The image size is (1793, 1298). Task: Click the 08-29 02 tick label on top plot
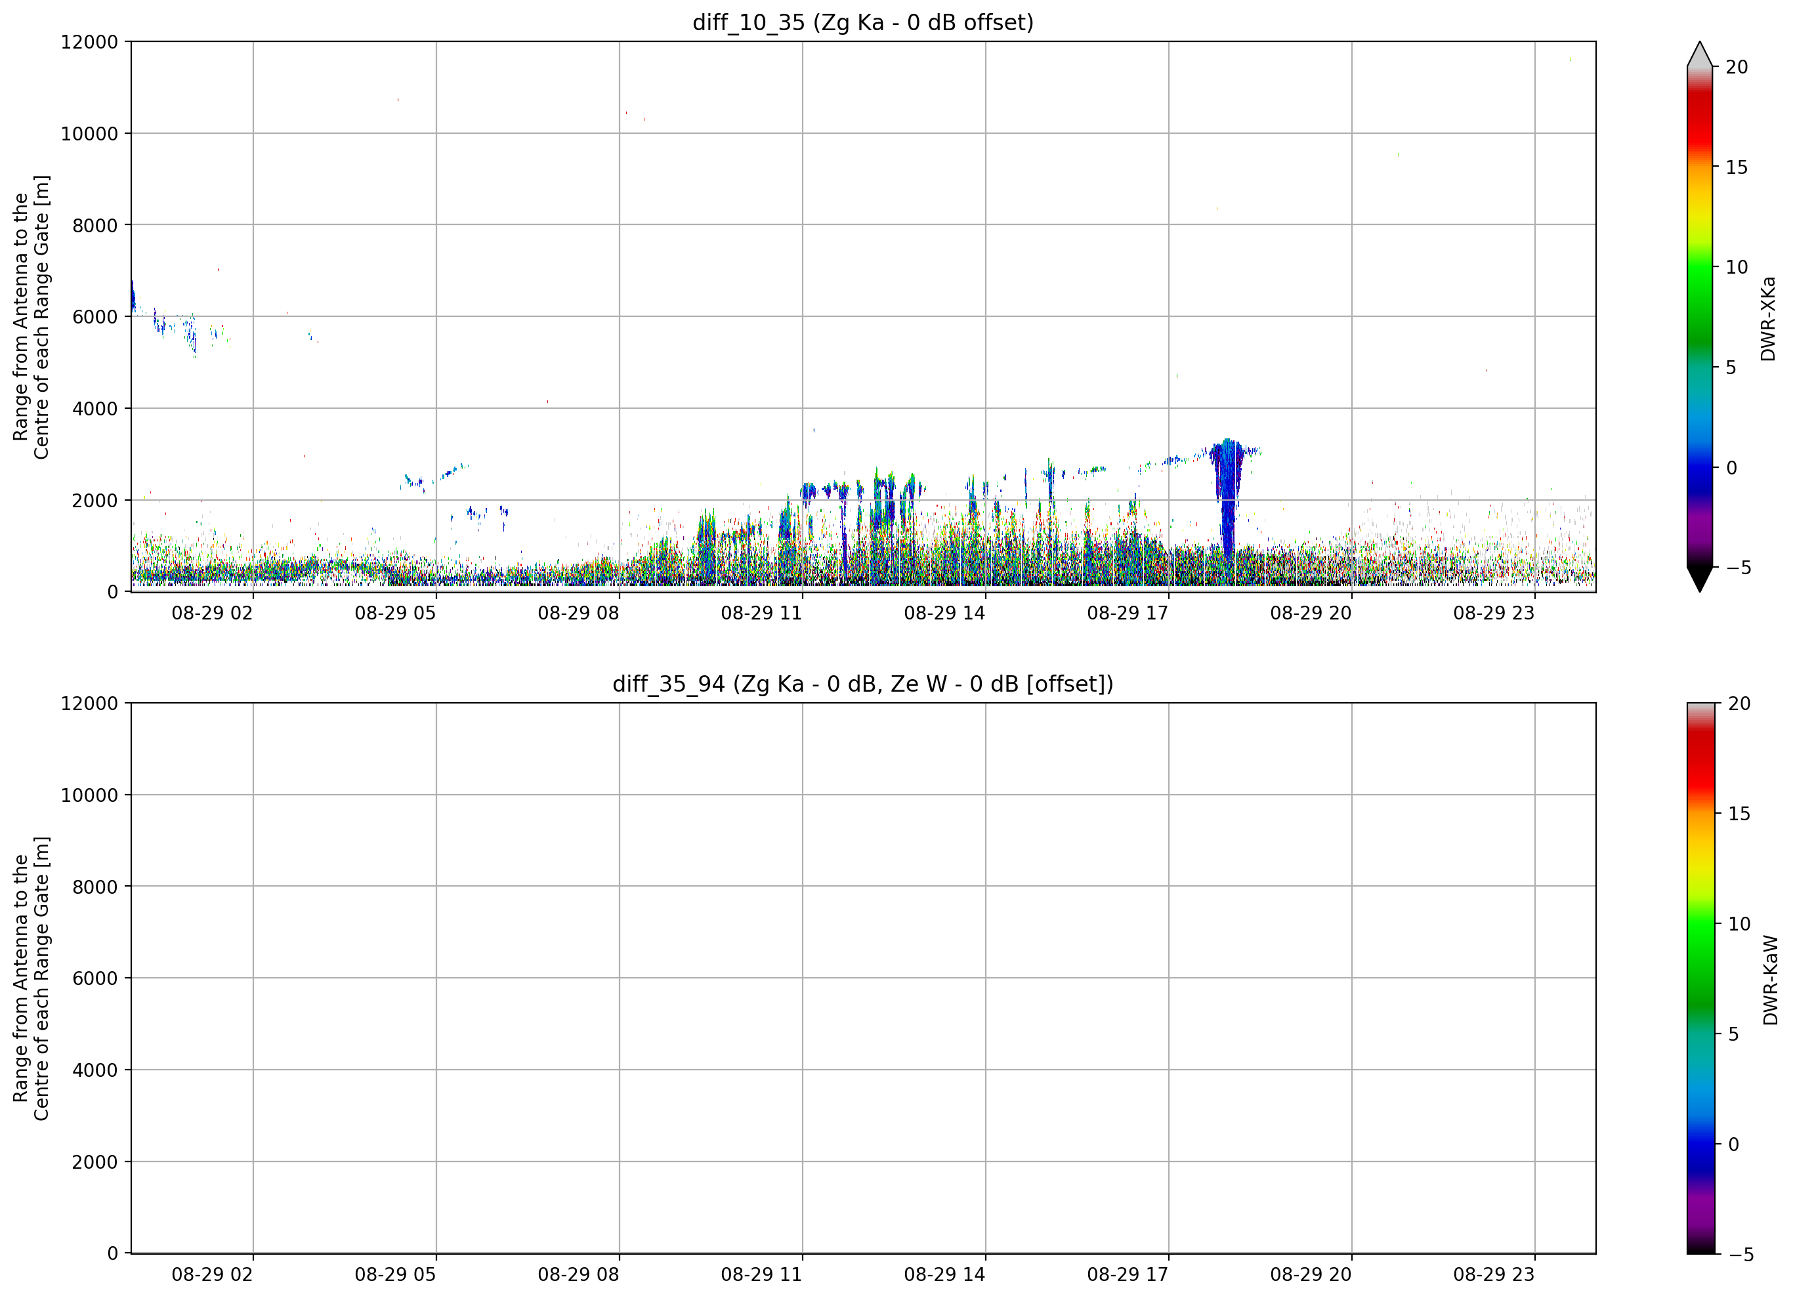pyautogui.click(x=212, y=614)
